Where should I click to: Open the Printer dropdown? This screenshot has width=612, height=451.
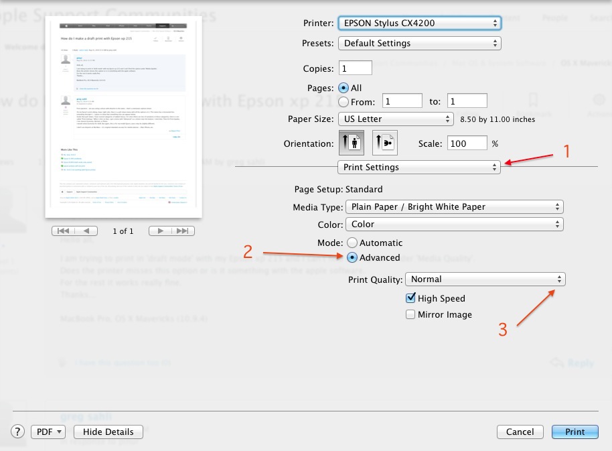click(420, 23)
